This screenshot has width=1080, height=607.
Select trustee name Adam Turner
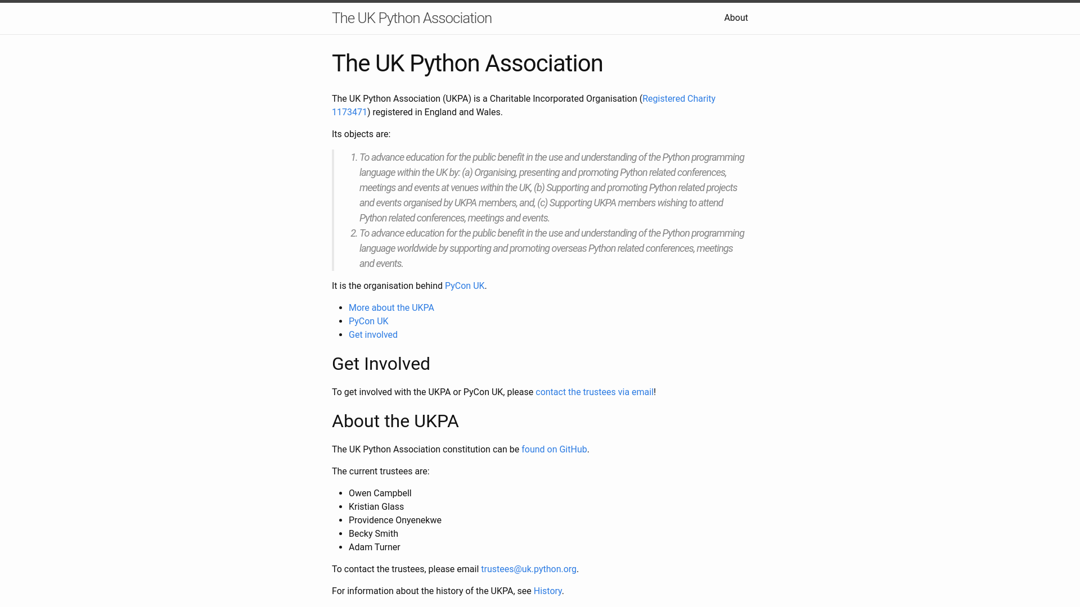click(375, 547)
